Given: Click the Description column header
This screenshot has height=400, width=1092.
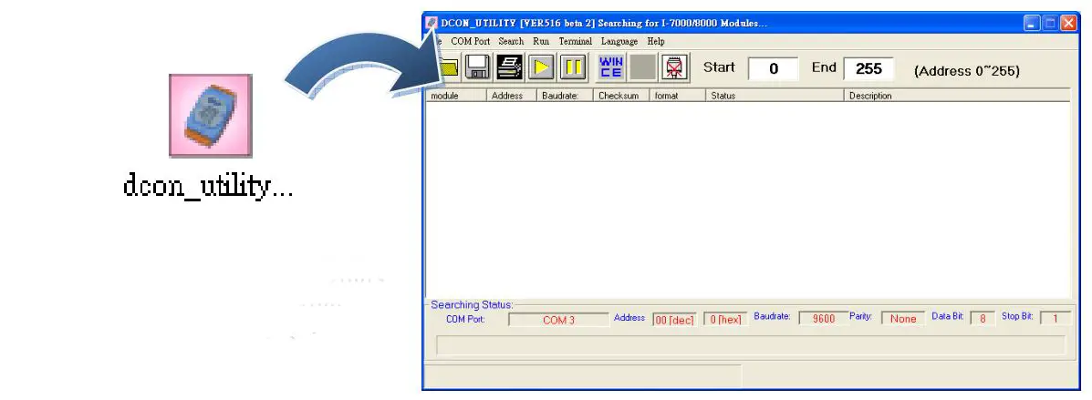Looking at the screenshot, I should (x=957, y=96).
